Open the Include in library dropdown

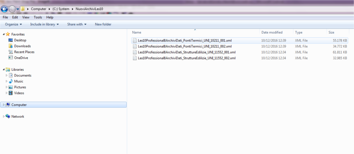(45, 24)
